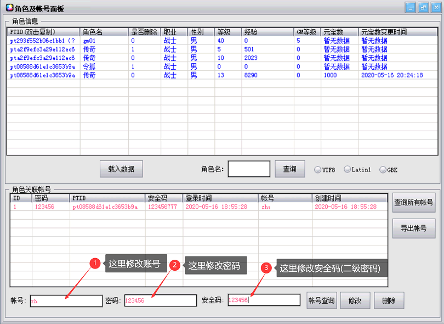Choose the Latin1 encoding option
The image size is (444, 324).
[348, 170]
